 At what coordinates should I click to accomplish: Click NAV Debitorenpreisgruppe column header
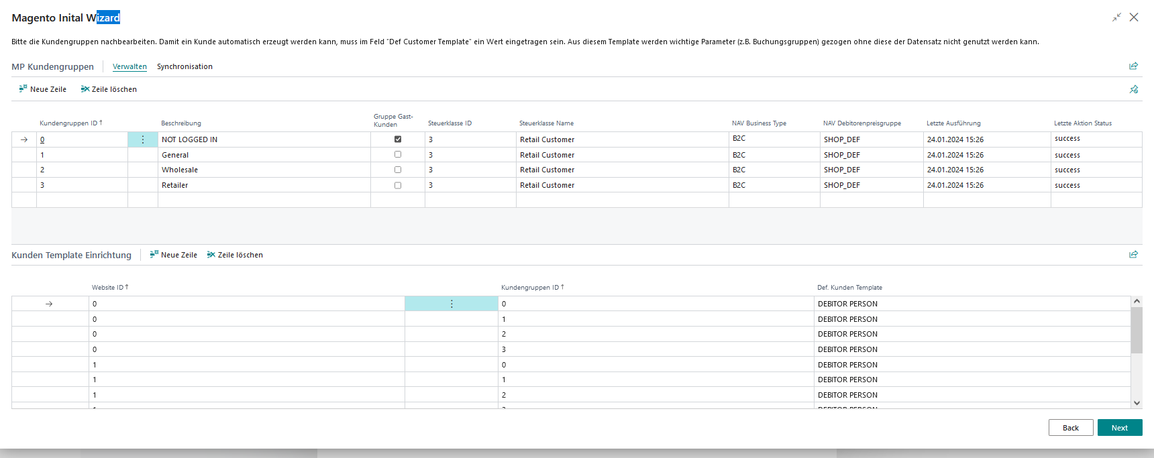(862, 123)
